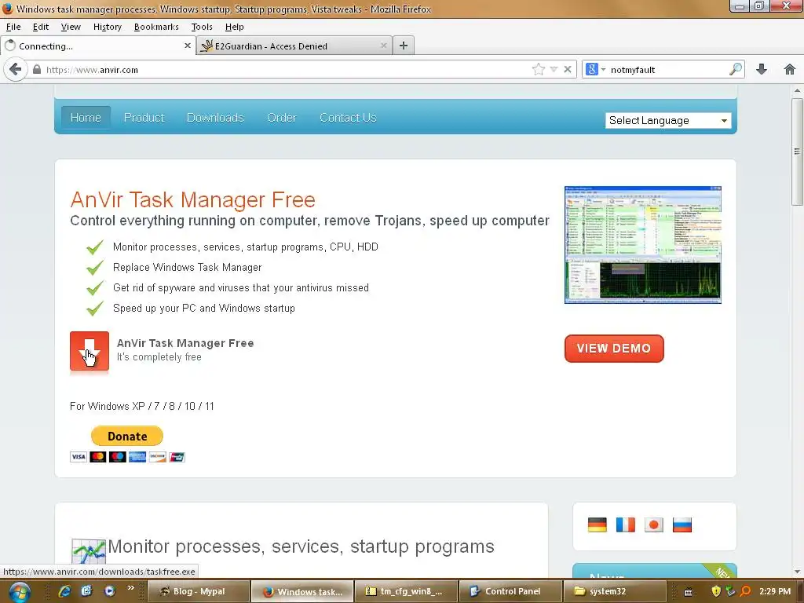Switch to Blog - Mypal taskbar button
The image size is (804, 603).
tap(199, 591)
